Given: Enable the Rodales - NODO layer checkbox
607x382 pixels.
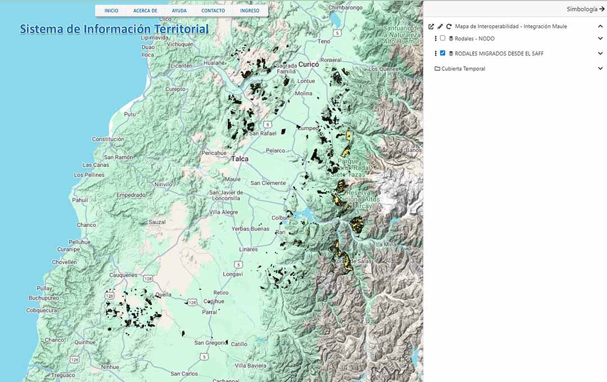Looking at the screenshot, I should tap(442, 38).
